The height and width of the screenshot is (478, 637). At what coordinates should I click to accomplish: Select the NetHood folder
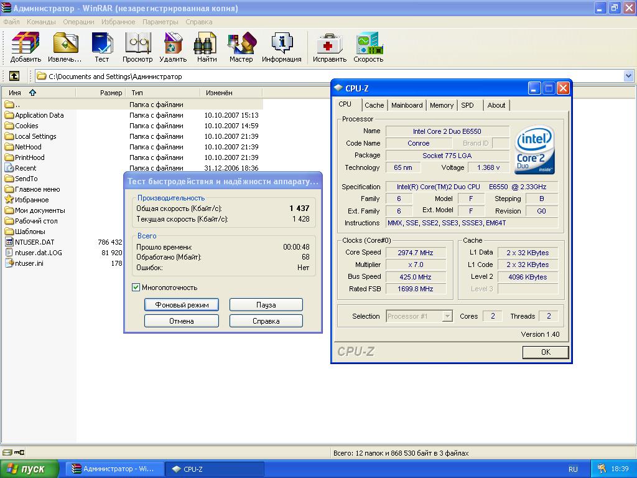point(23,147)
